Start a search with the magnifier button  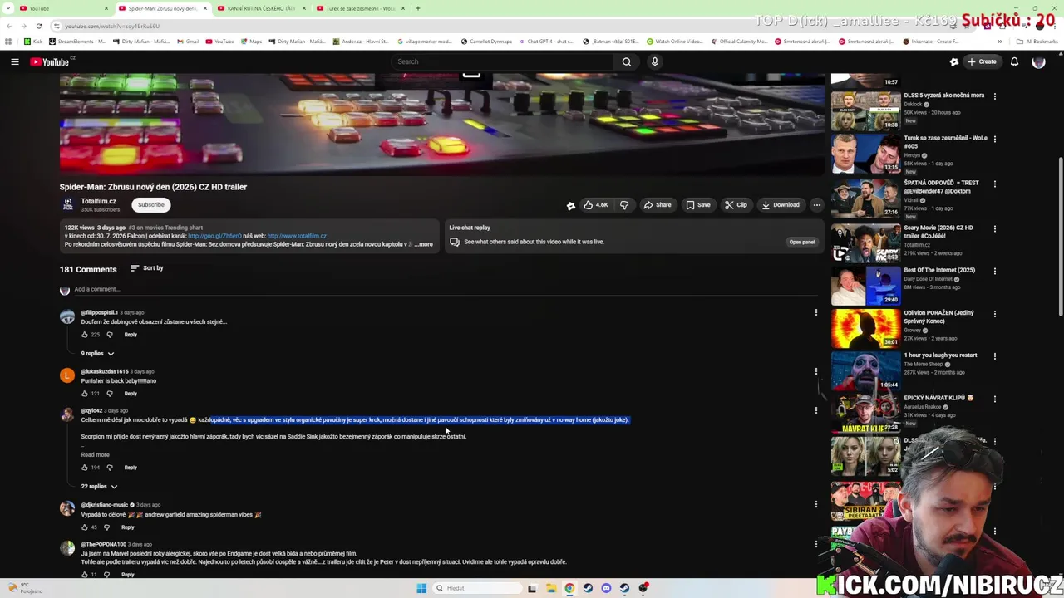pos(626,61)
